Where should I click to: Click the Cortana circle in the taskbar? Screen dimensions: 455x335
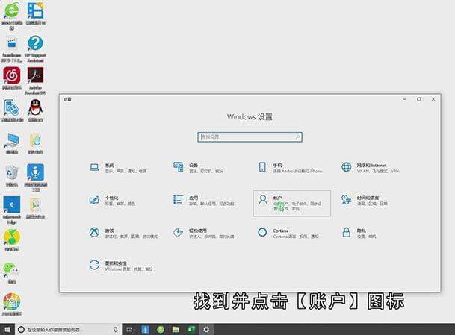(x=21, y=330)
